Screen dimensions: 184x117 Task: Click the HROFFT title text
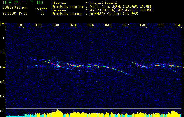pos(18,2)
